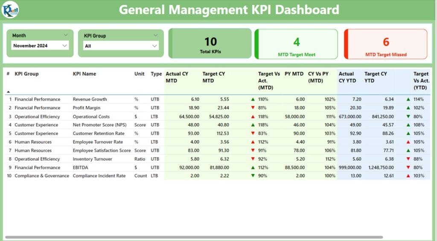Click the Compliance & Governance group cell

click(42, 176)
